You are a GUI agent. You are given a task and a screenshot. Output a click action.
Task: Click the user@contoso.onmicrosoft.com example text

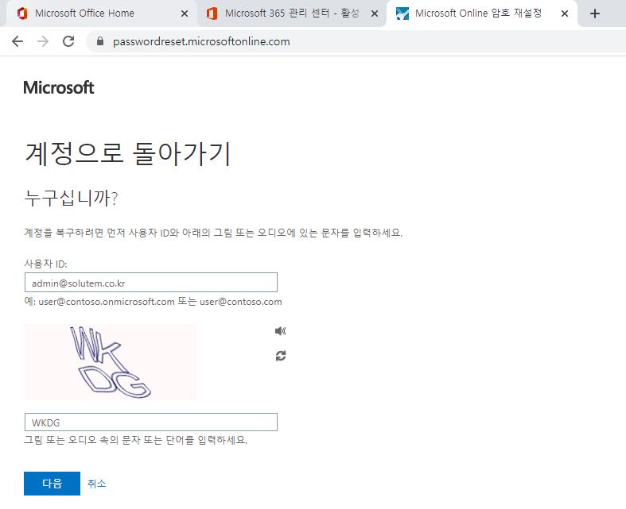point(107,302)
